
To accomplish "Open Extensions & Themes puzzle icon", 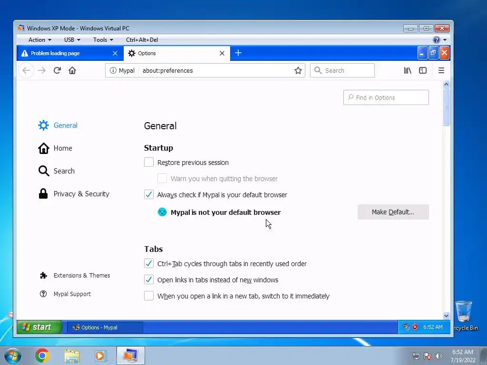I will point(43,276).
